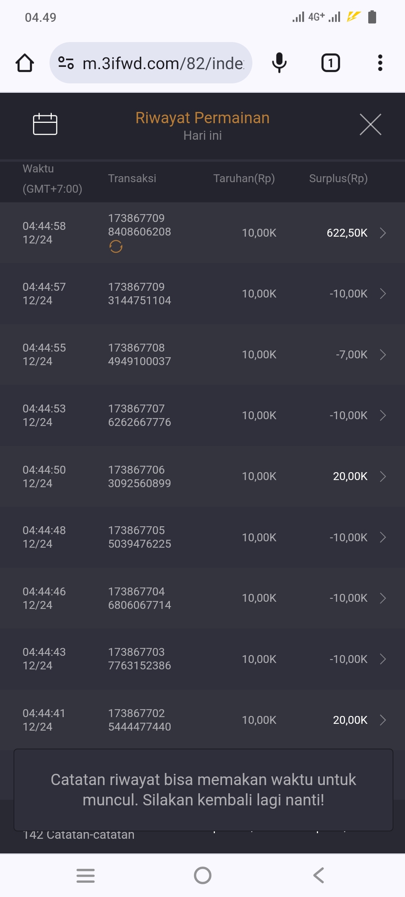
Task: Tap the browser home icon
Action: pos(25,63)
